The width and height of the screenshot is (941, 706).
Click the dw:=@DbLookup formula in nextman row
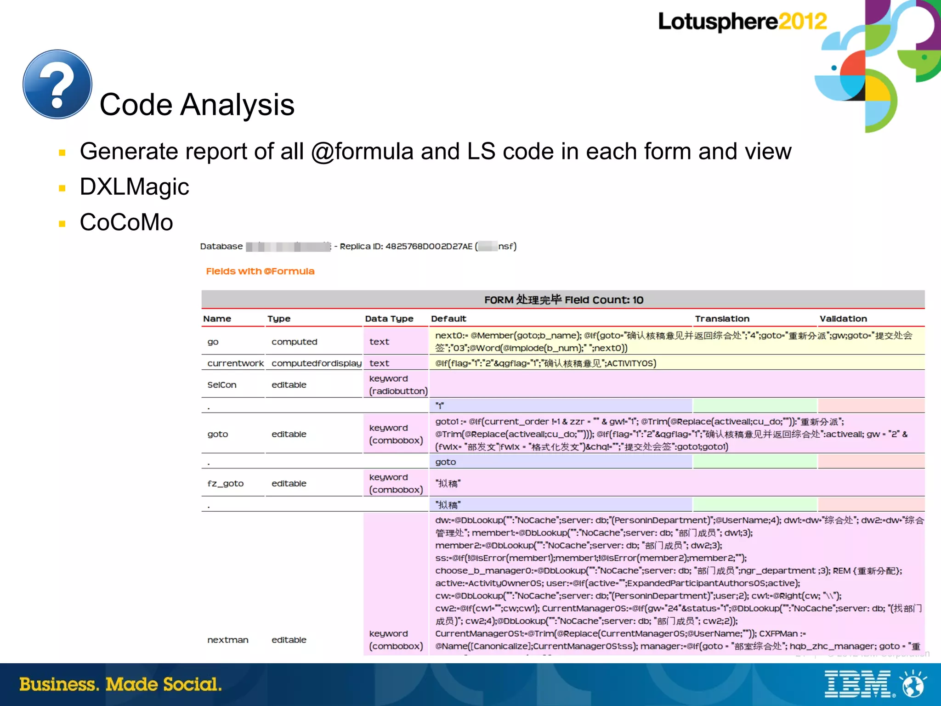pyautogui.click(x=676, y=583)
